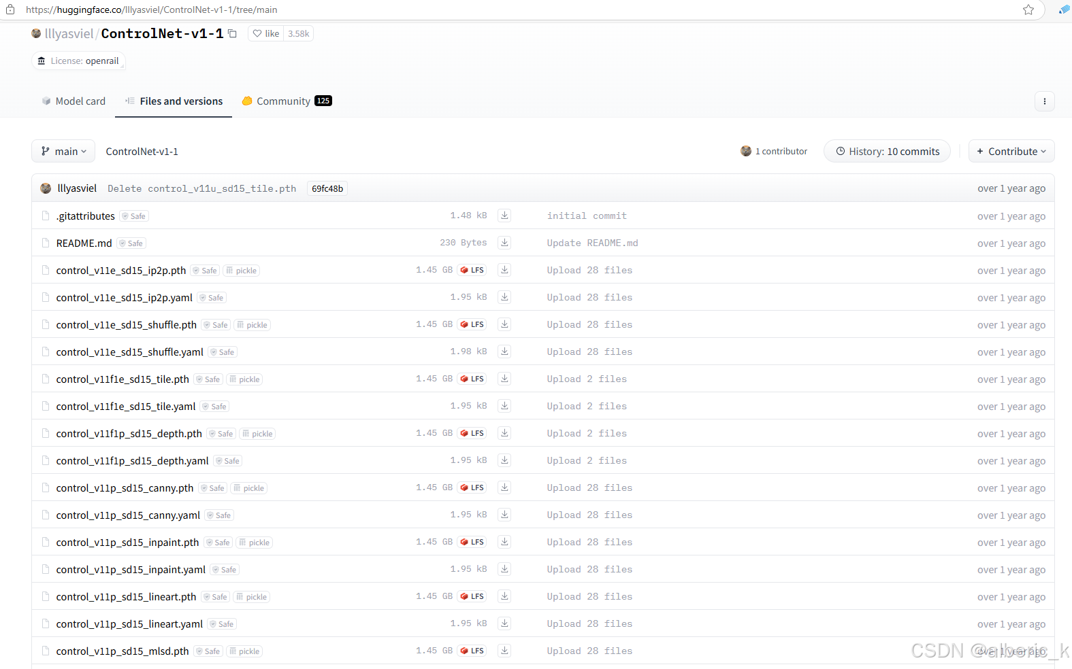Copy the model name with copy icon

[232, 33]
